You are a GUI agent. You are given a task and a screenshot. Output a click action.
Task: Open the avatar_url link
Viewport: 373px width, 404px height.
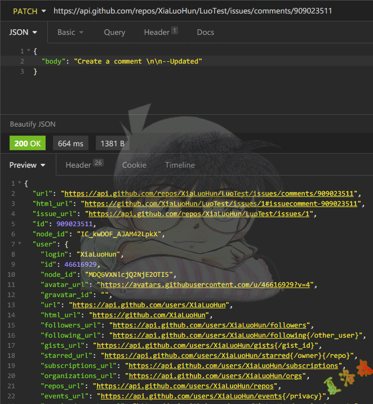(x=206, y=285)
